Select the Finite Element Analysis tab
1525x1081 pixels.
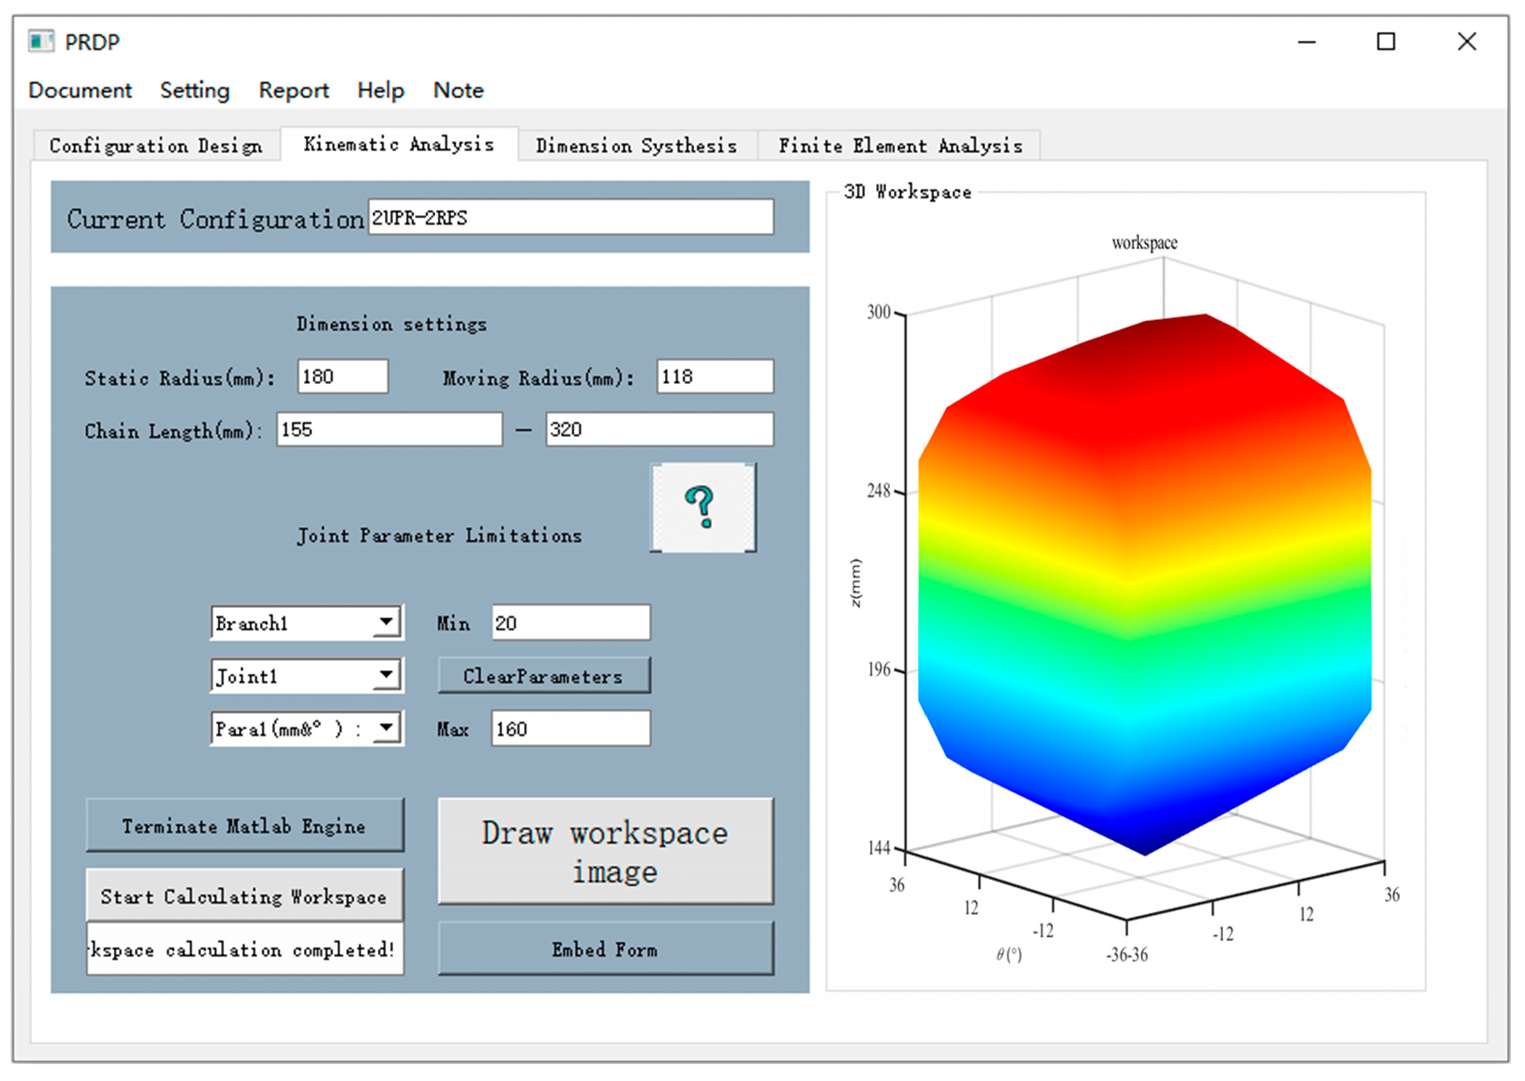(899, 145)
